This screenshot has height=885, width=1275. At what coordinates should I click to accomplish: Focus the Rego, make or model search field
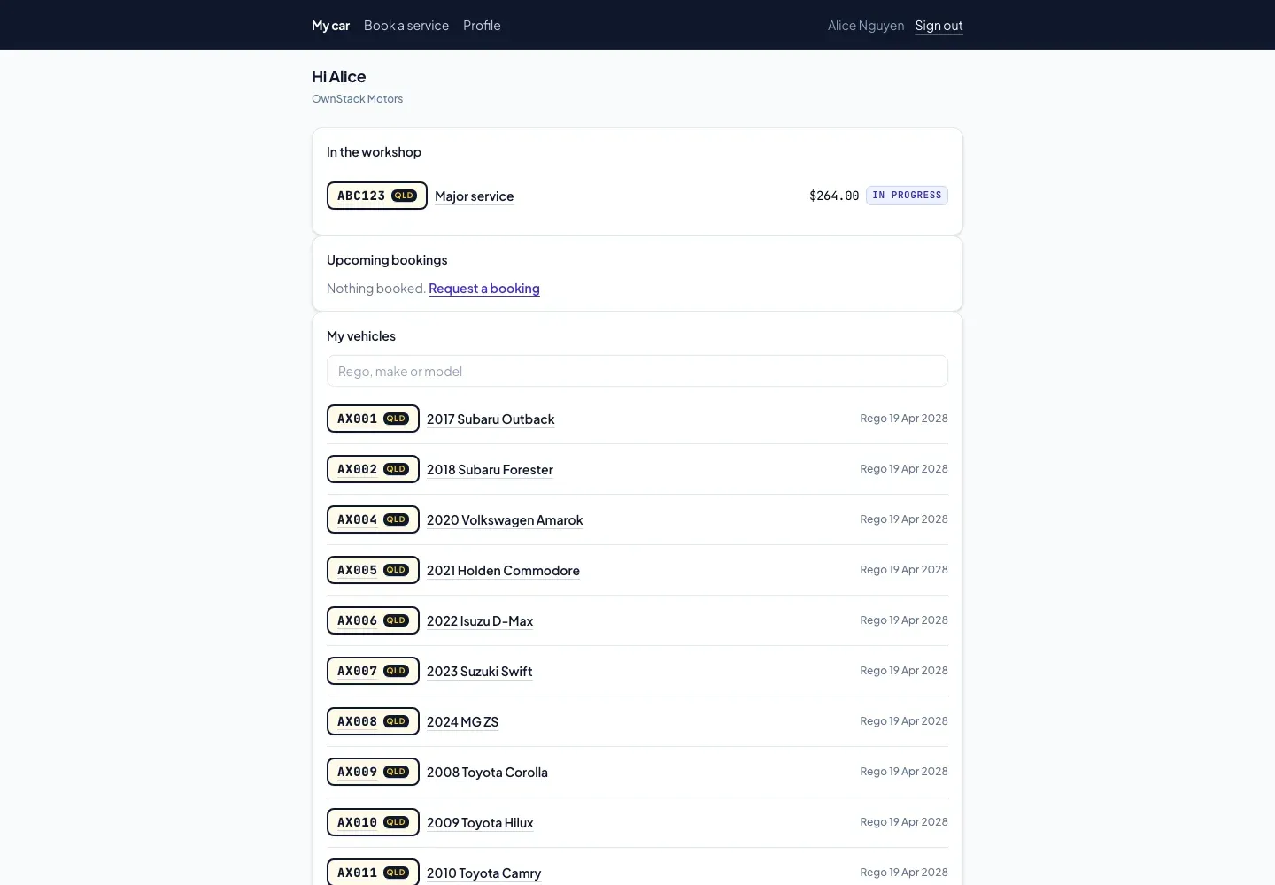(x=637, y=371)
